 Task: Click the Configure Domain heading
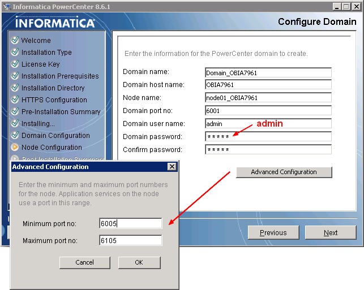(317, 21)
